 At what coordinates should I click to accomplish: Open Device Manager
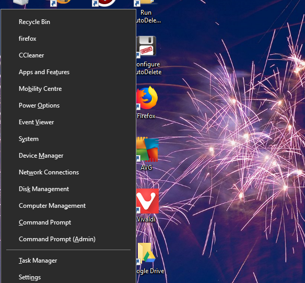(x=68, y=156)
